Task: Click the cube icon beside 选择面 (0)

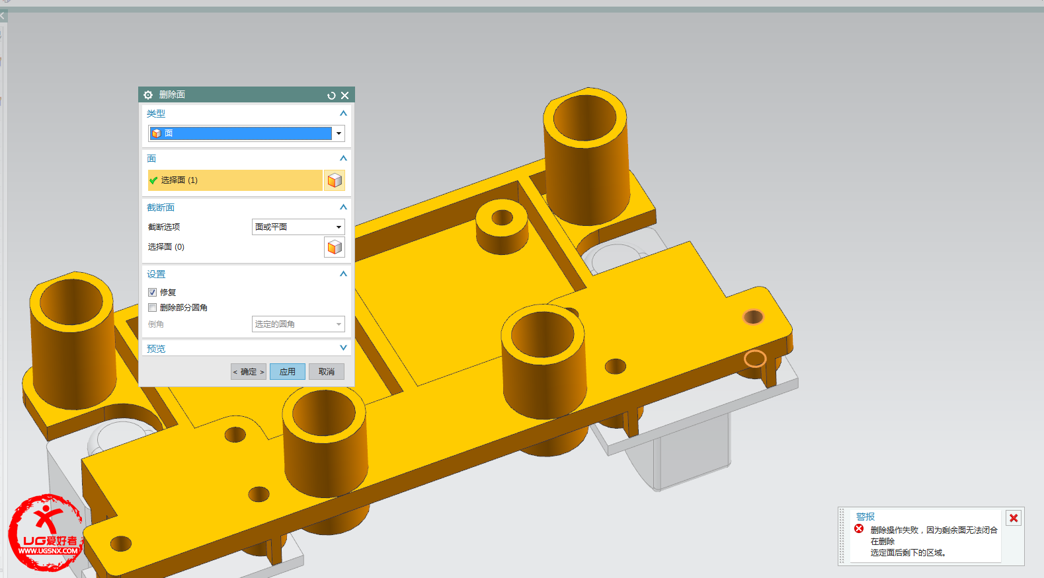Action: point(335,247)
